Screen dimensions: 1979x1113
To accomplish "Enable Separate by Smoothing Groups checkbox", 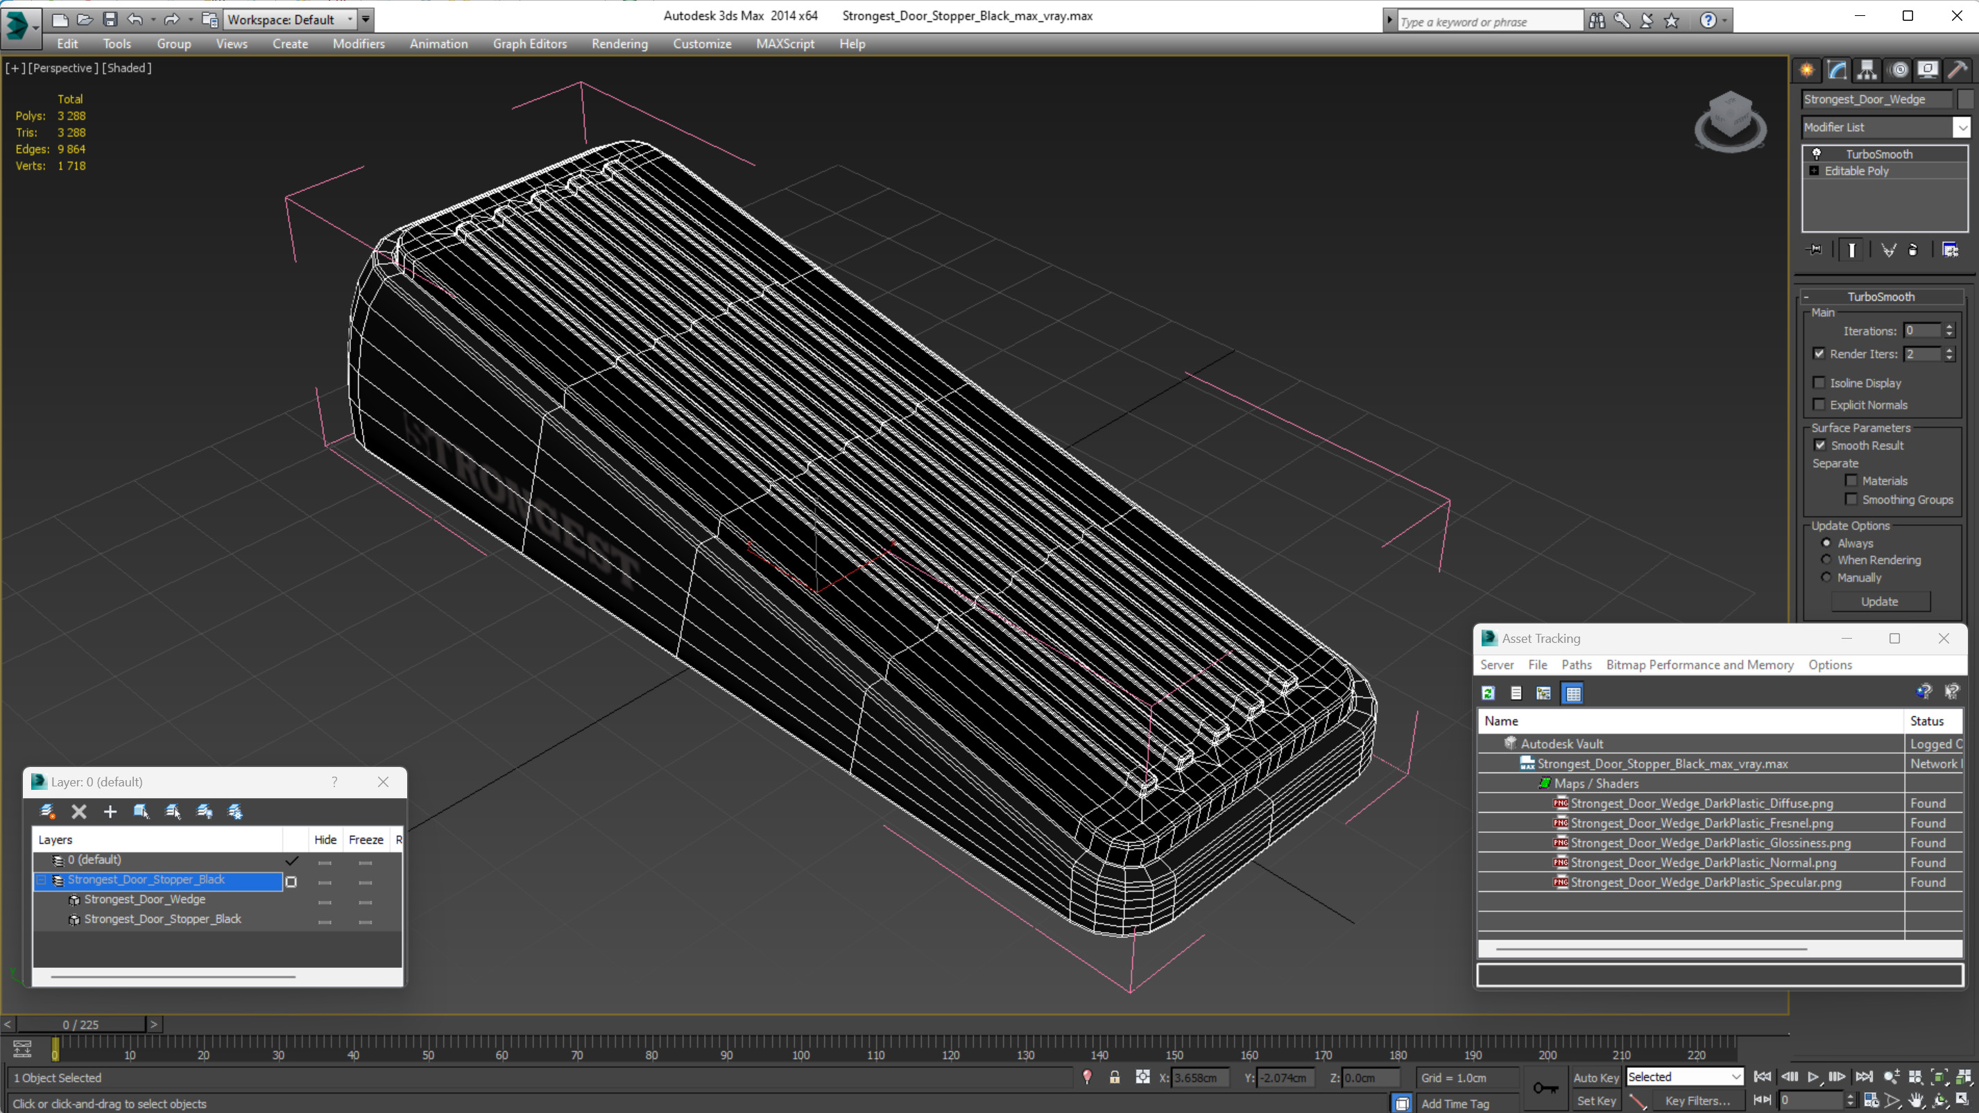I will point(1851,499).
